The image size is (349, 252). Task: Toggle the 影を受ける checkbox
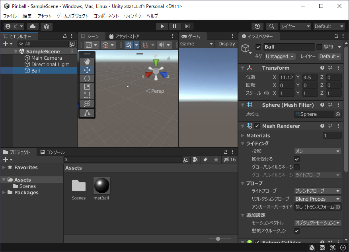(297, 159)
